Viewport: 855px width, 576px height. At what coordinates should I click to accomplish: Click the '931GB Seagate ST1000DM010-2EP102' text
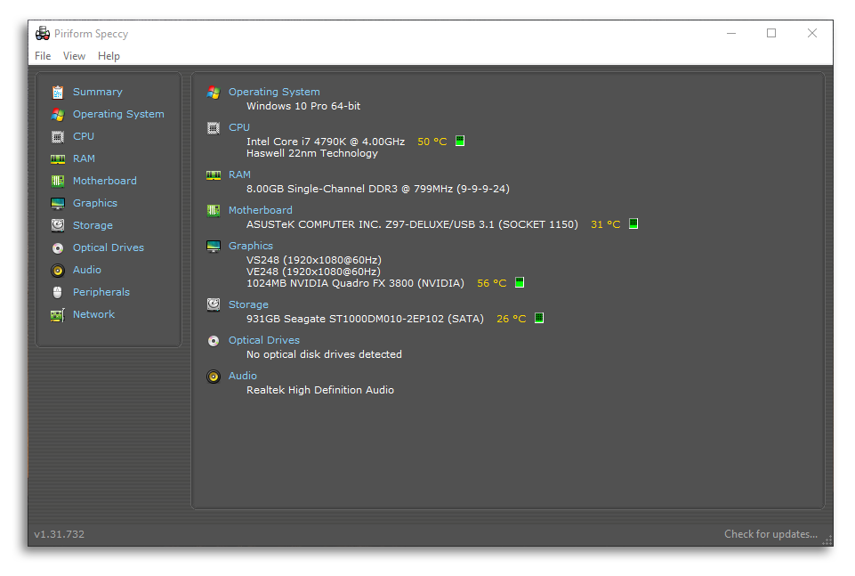click(x=366, y=319)
